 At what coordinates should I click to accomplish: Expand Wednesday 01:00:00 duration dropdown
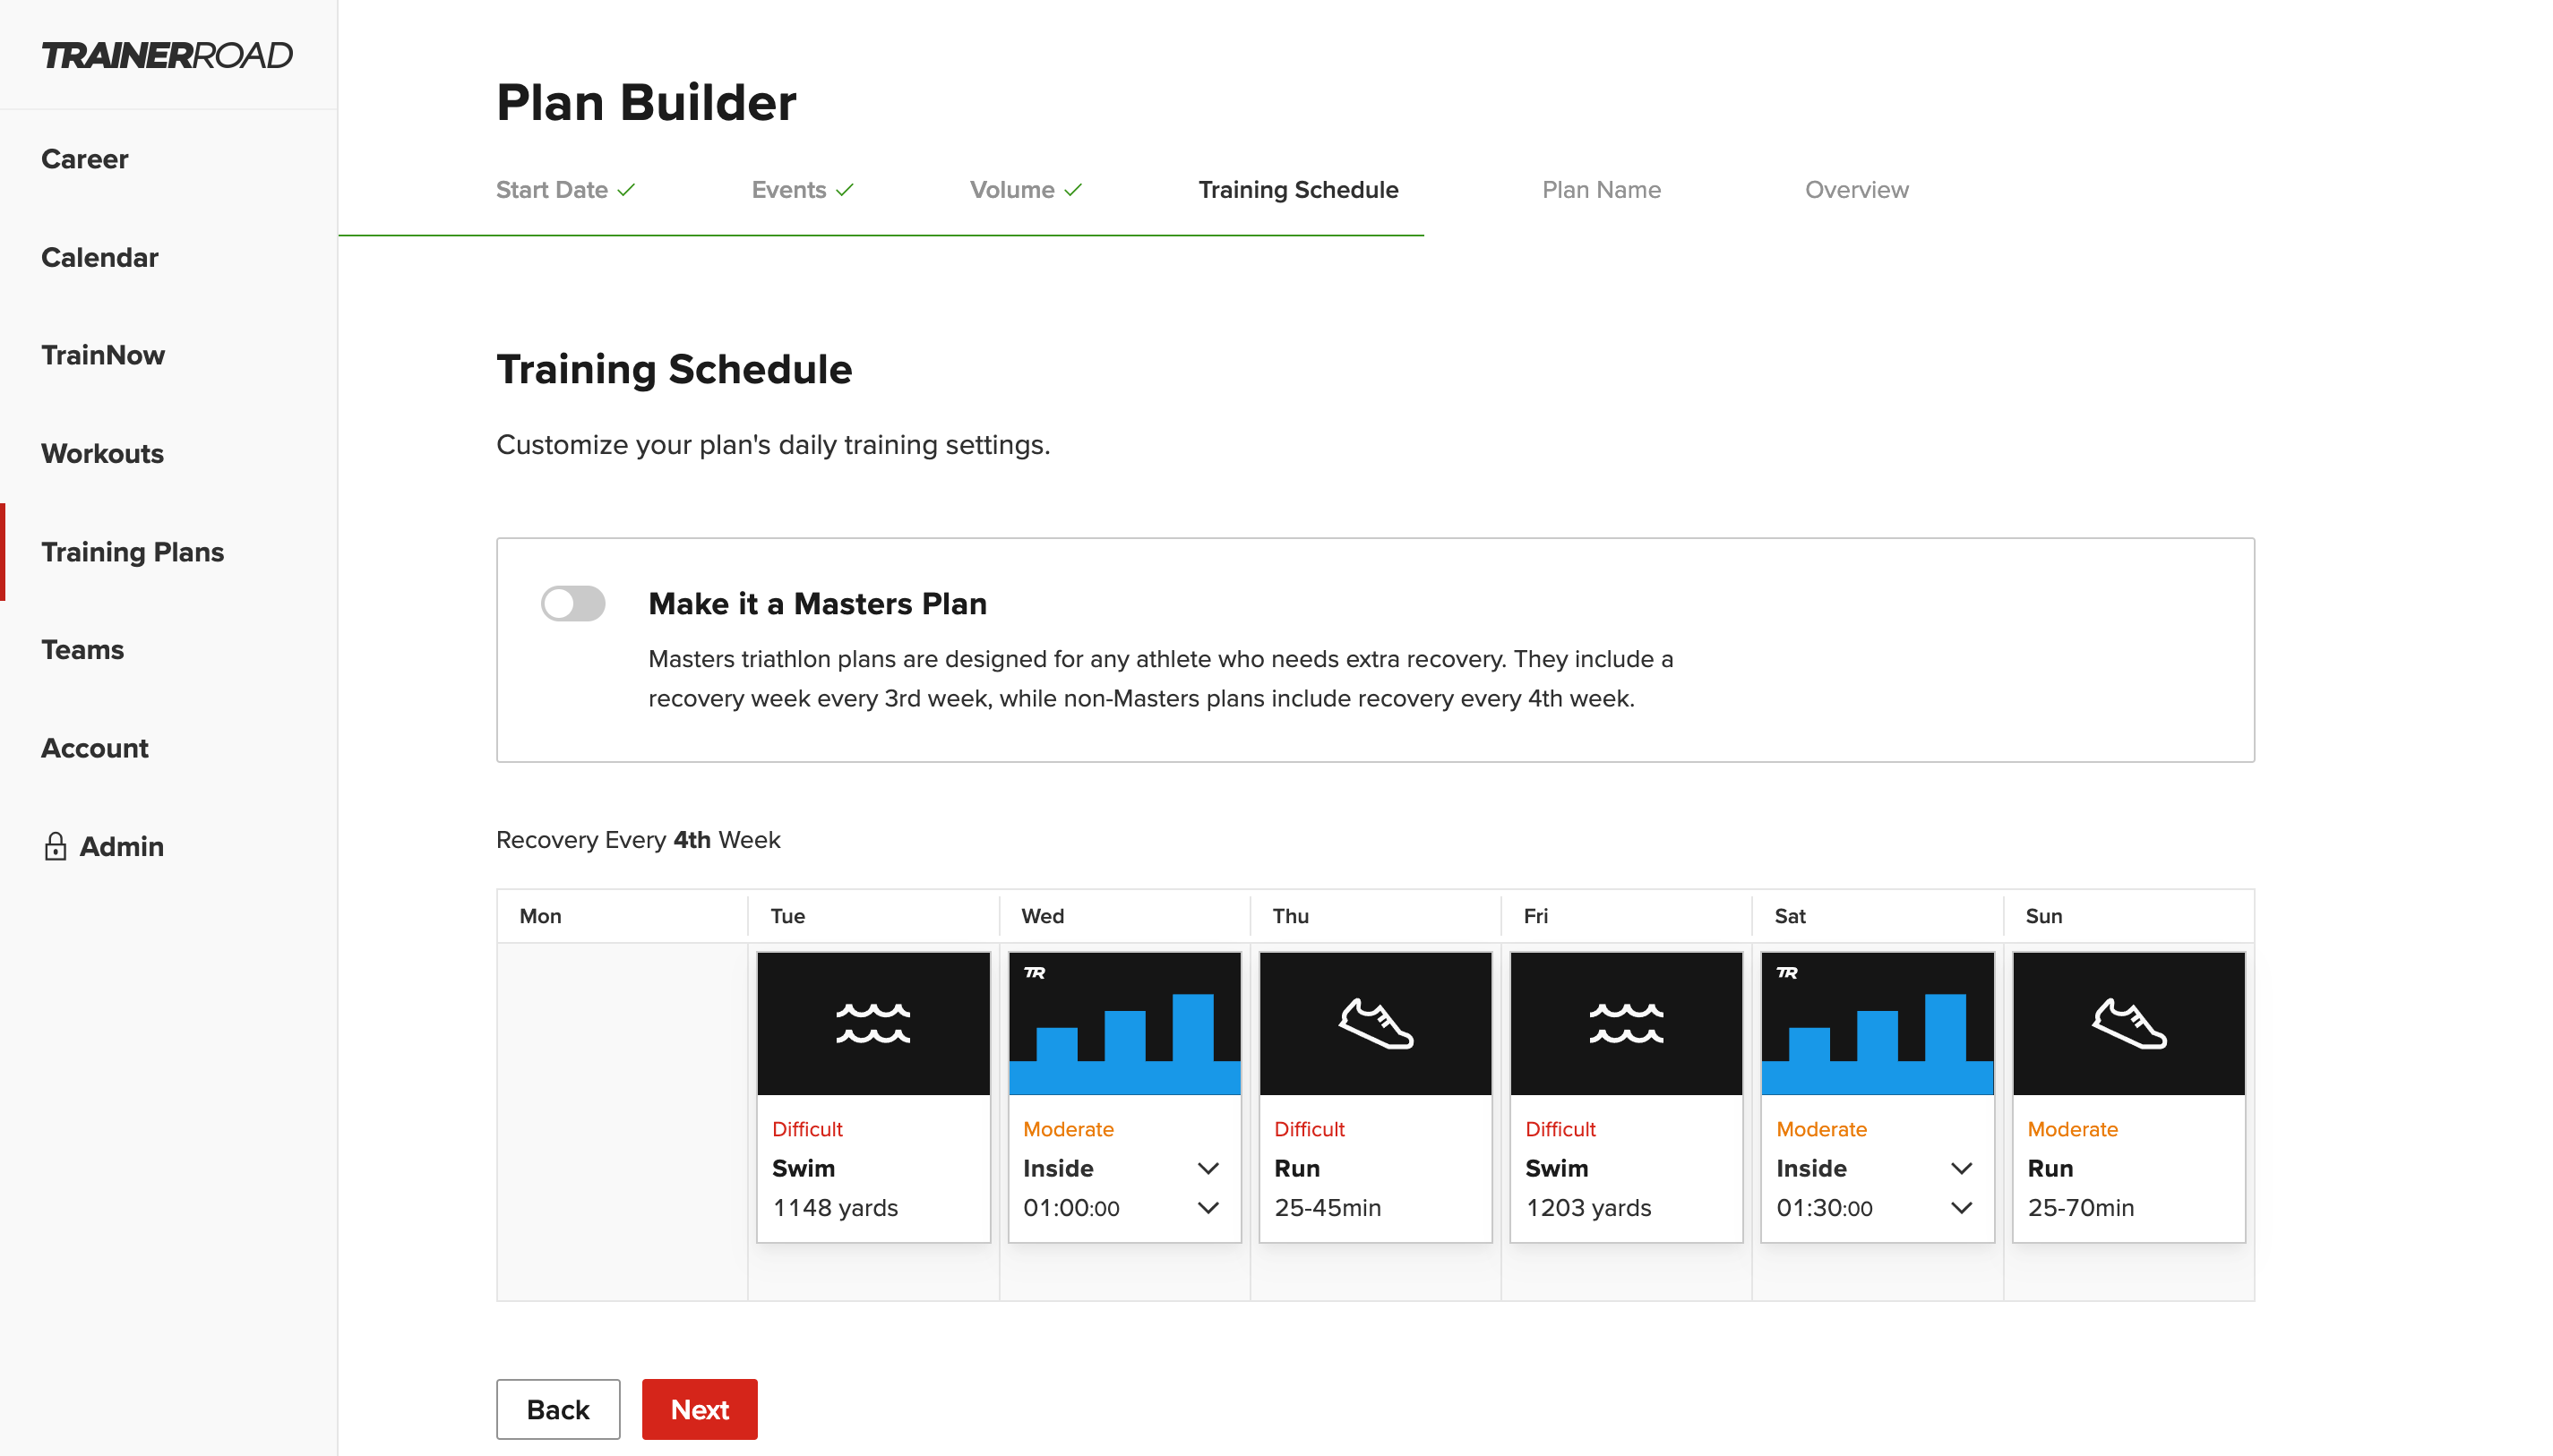pyautogui.click(x=1208, y=1208)
